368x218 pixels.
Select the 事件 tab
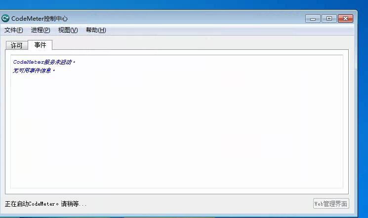40,45
